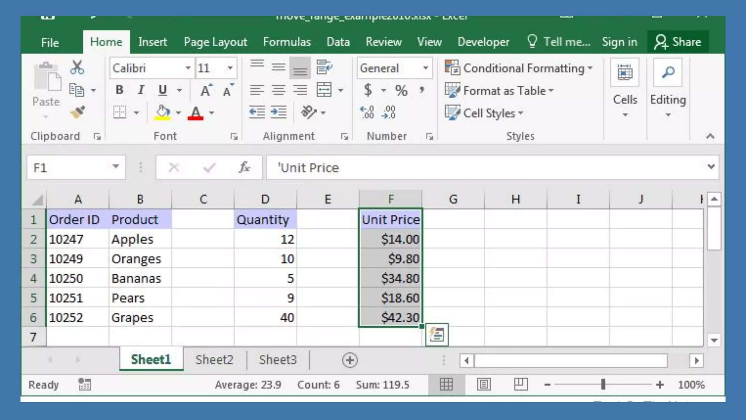
Task: Click the Insert Function fx icon
Action: (x=244, y=168)
